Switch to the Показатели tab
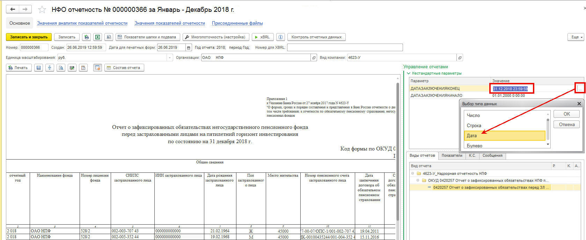 pos(452,155)
